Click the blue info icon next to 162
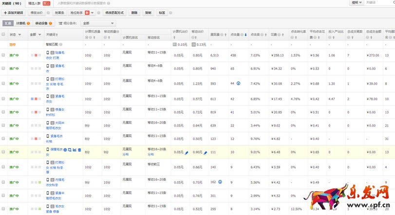This screenshot has width=395, height=215. pos(220,181)
